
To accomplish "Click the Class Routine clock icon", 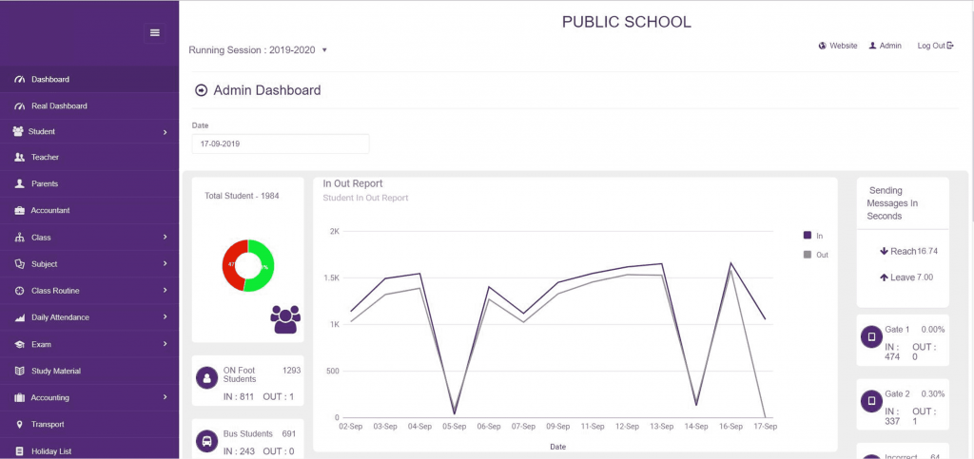I will tap(19, 291).
